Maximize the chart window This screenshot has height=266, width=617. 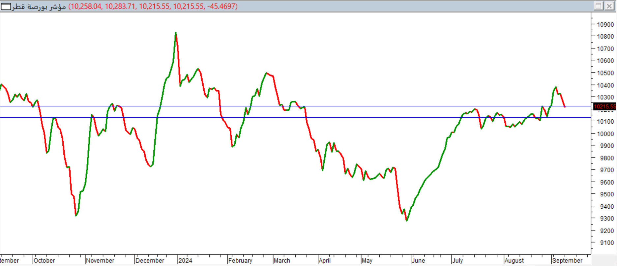pos(599,6)
